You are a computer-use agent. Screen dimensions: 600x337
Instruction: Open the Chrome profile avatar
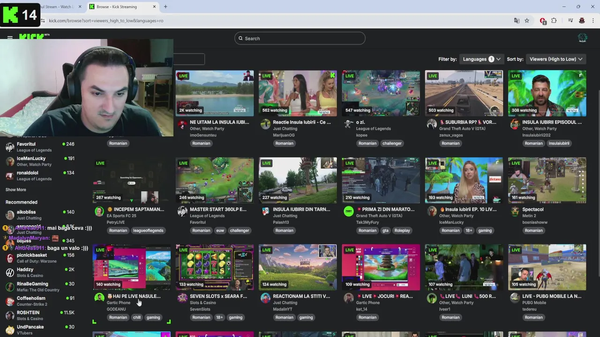pos(582,21)
